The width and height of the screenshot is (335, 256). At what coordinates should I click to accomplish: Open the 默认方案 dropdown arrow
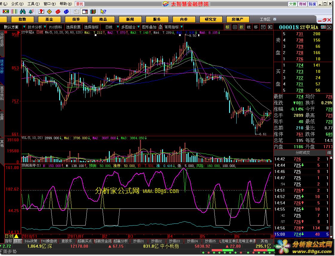[24, 27]
